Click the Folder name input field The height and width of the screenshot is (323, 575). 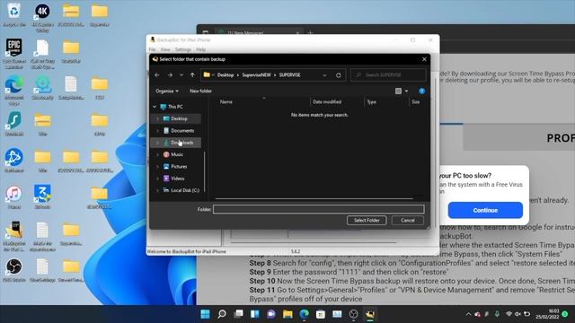[318, 209]
